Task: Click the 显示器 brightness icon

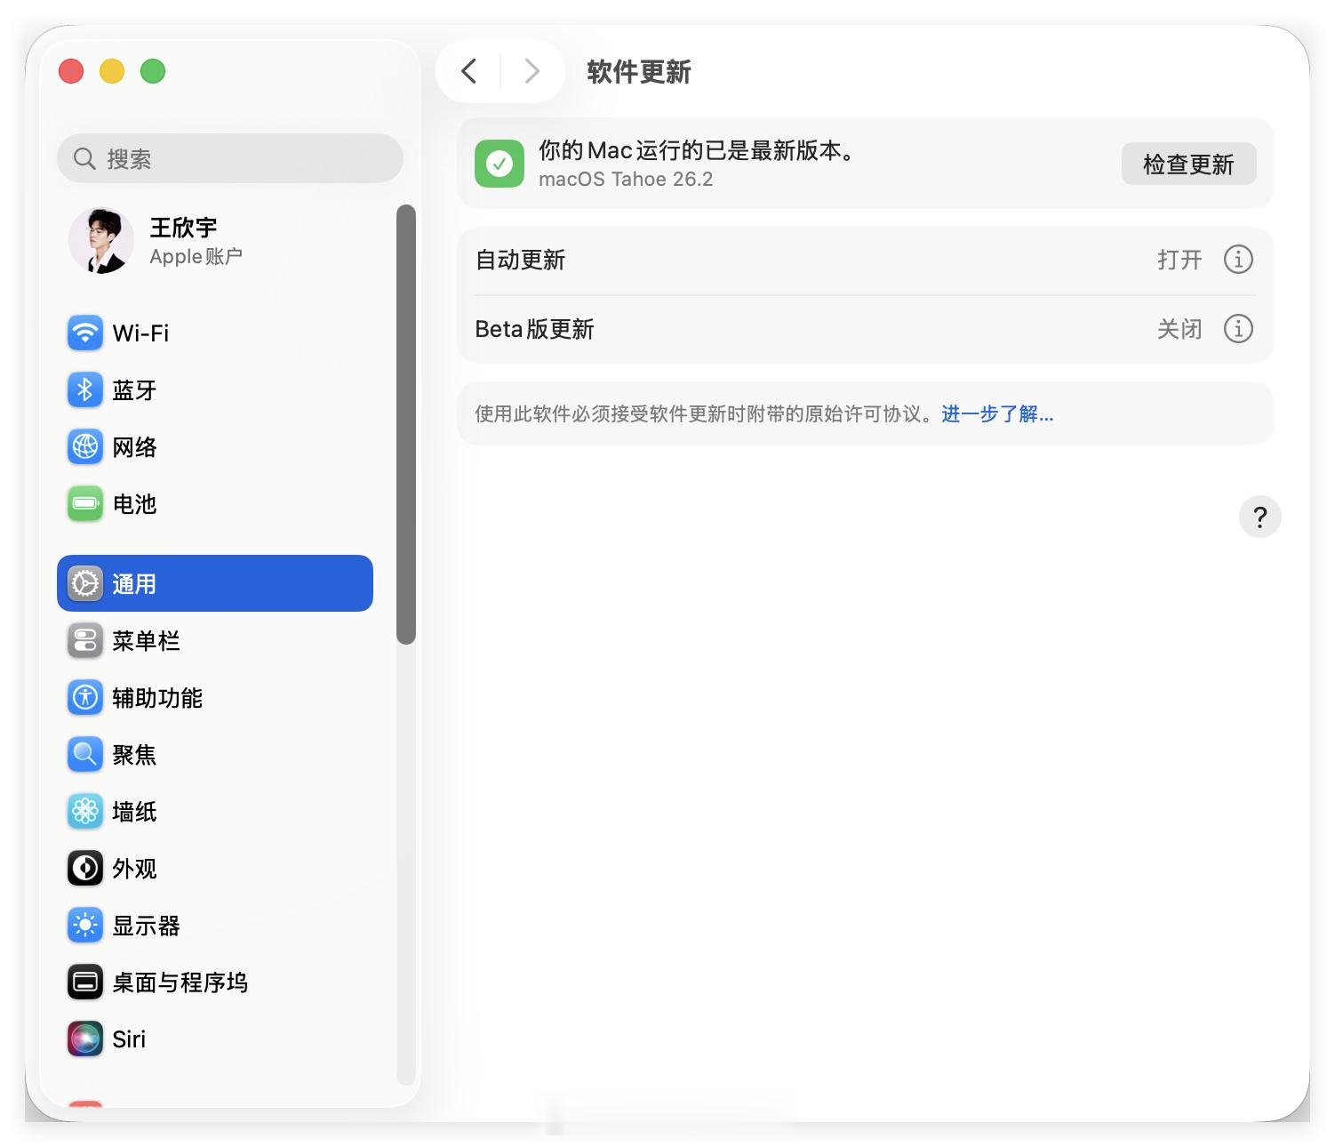Action: point(85,925)
